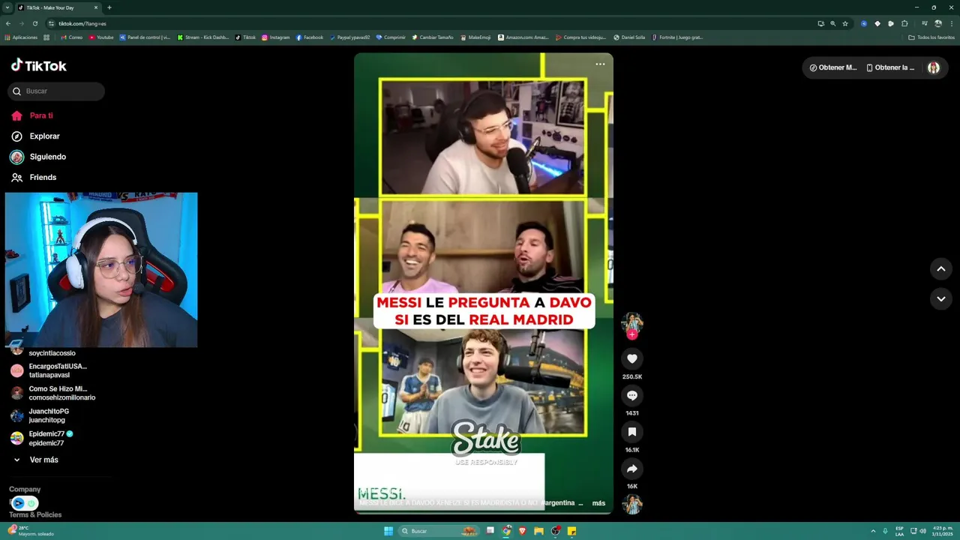Screen dimensions: 960x540
Task: Bookmark this page with the star icon
Action: tap(845, 23)
